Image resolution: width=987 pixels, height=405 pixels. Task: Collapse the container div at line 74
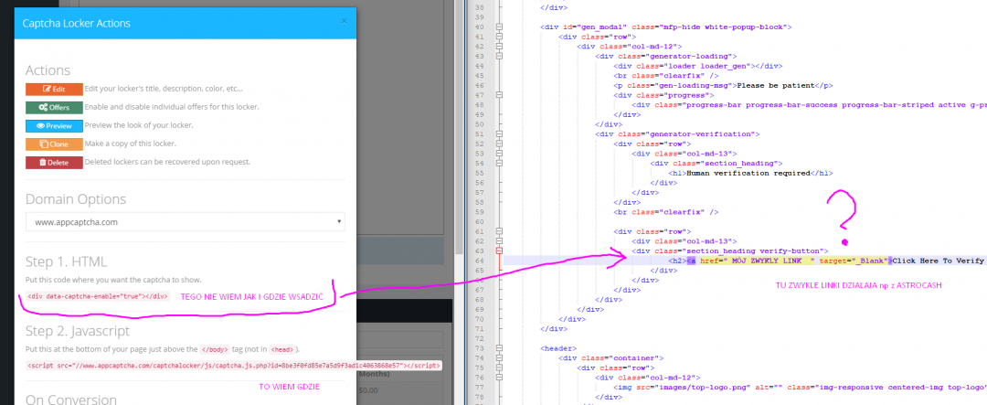click(x=499, y=357)
